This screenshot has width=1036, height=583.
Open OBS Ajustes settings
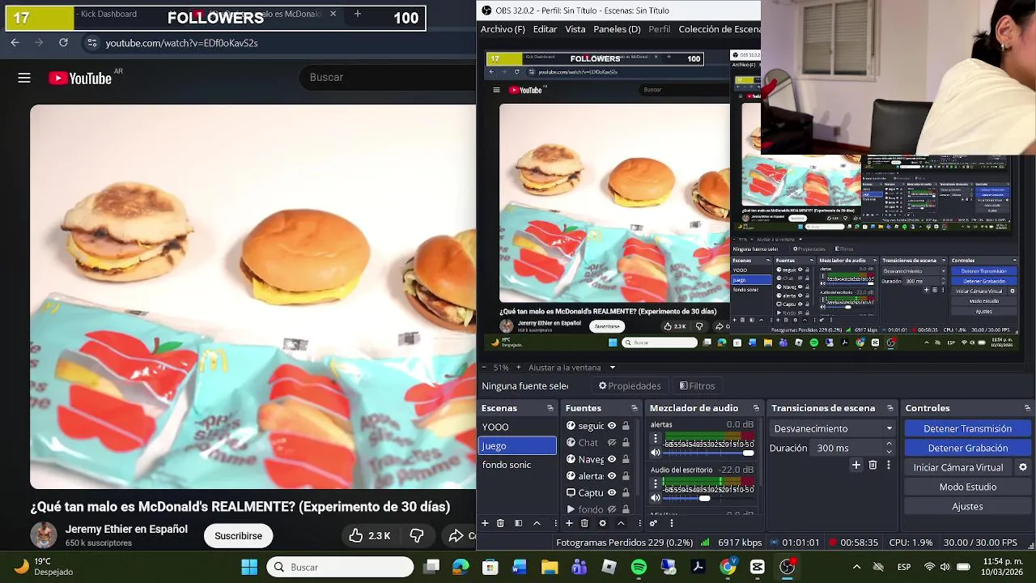click(967, 506)
